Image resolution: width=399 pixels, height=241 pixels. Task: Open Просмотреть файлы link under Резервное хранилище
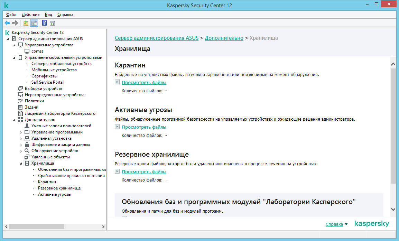pyautogui.click(x=144, y=172)
